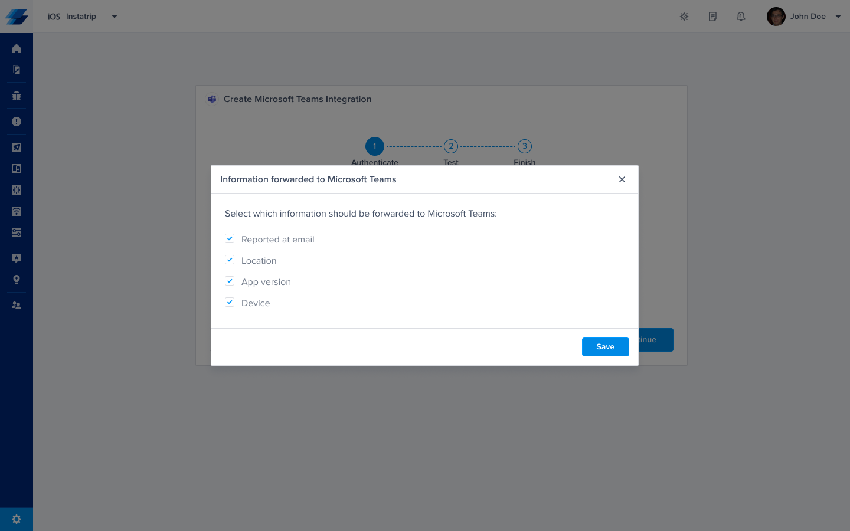The height and width of the screenshot is (531, 850).
Task: Click the partially hidden Continue button
Action: pyautogui.click(x=656, y=340)
